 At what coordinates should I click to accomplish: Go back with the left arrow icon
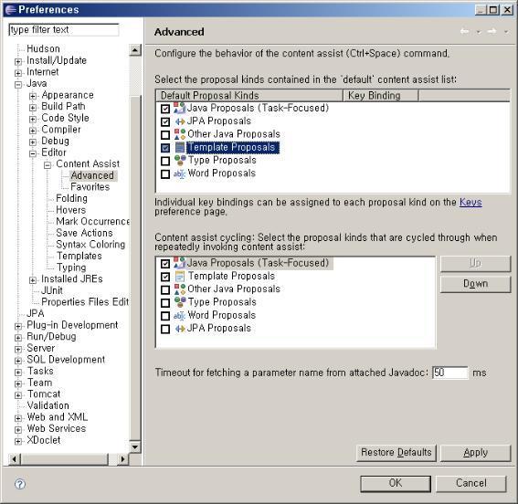(464, 31)
